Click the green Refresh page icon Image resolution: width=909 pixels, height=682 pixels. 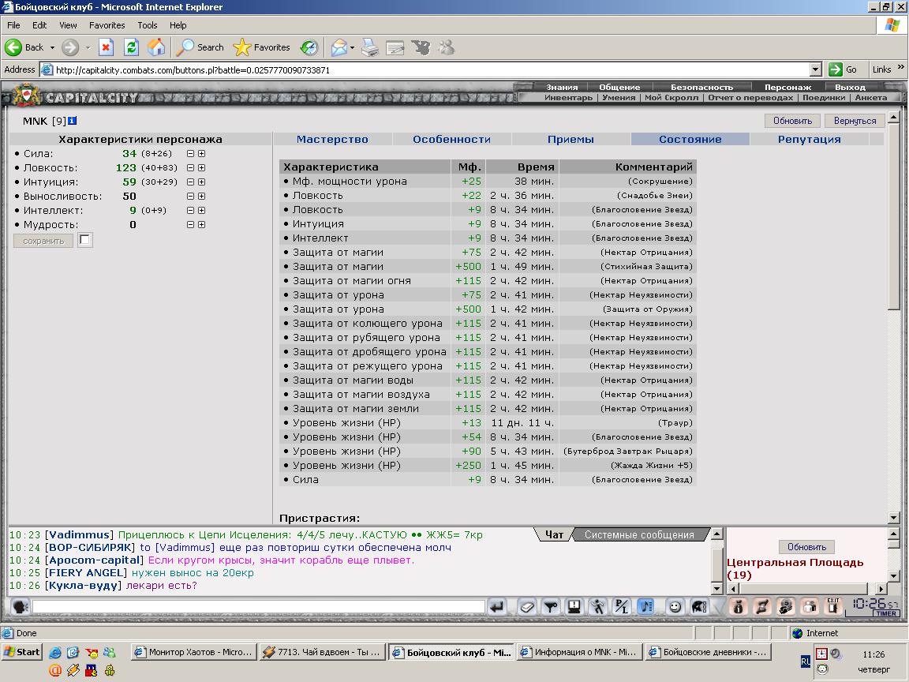(x=132, y=47)
